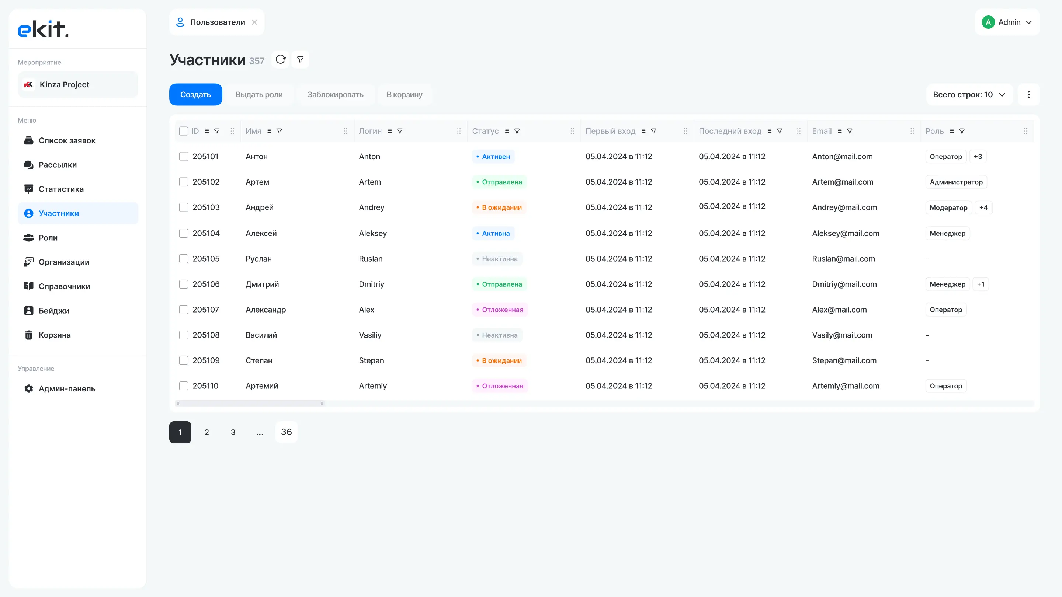Open the Всего строк: 10 dropdown
This screenshot has width=1062, height=597.
coord(969,94)
